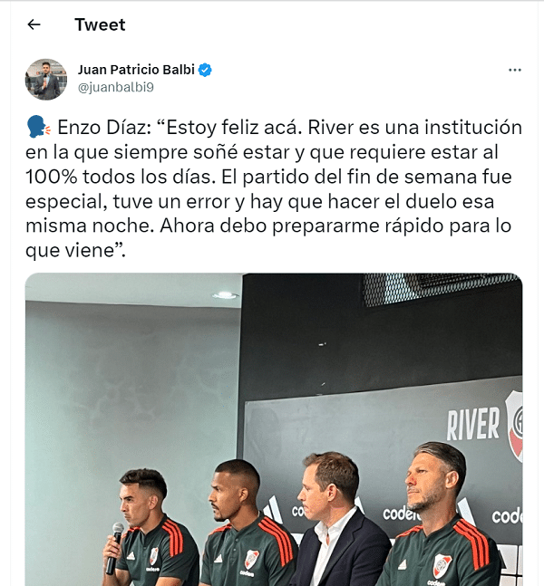The height and width of the screenshot is (586, 544).
Task: Click the blue verified badge icon
Action: pyautogui.click(x=205, y=70)
